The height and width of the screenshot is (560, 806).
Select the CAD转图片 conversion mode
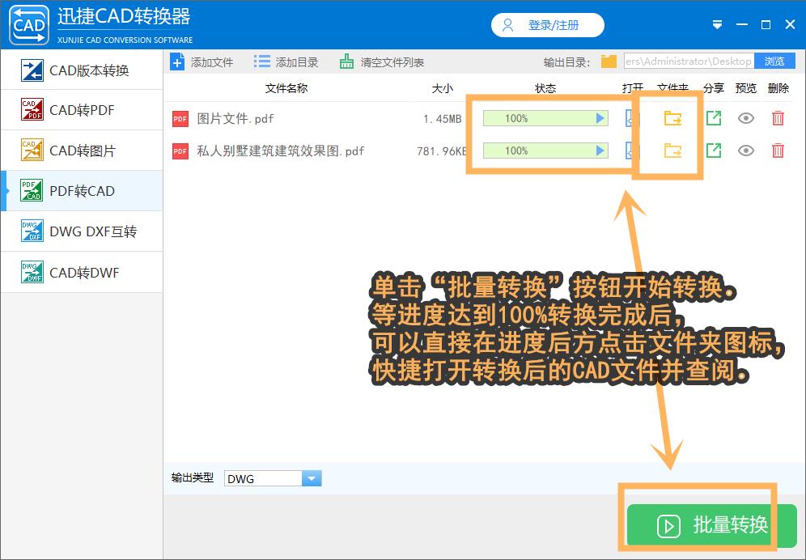click(81, 151)
